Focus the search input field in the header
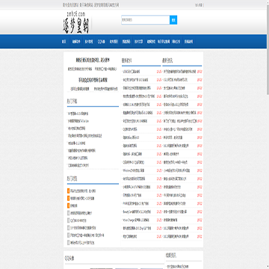 click(146, 20)
